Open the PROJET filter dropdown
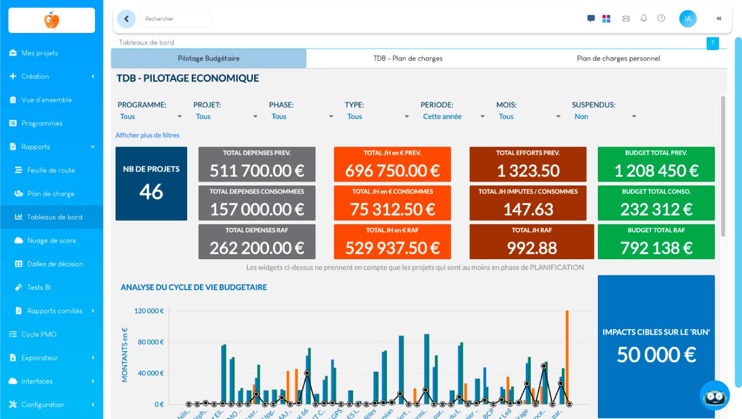This screenshot has width=742, height=419. [x=226, y=117]
